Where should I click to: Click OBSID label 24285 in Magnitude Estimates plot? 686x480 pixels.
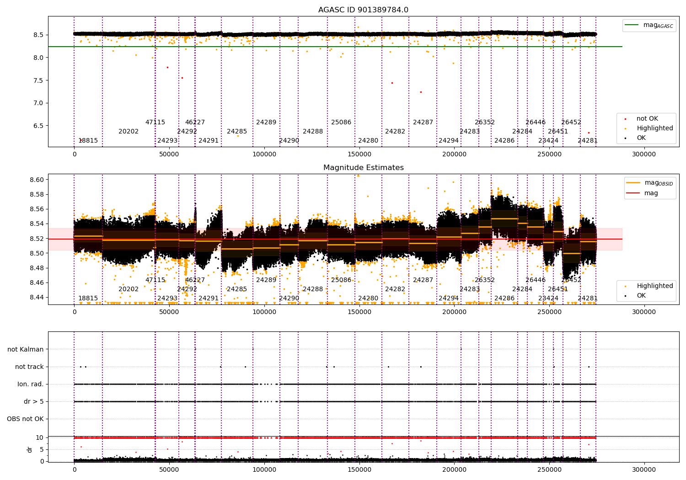point(237,289)
